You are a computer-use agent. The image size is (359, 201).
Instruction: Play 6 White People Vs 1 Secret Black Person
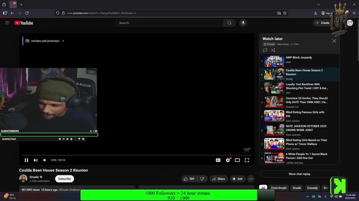point(299,158)
